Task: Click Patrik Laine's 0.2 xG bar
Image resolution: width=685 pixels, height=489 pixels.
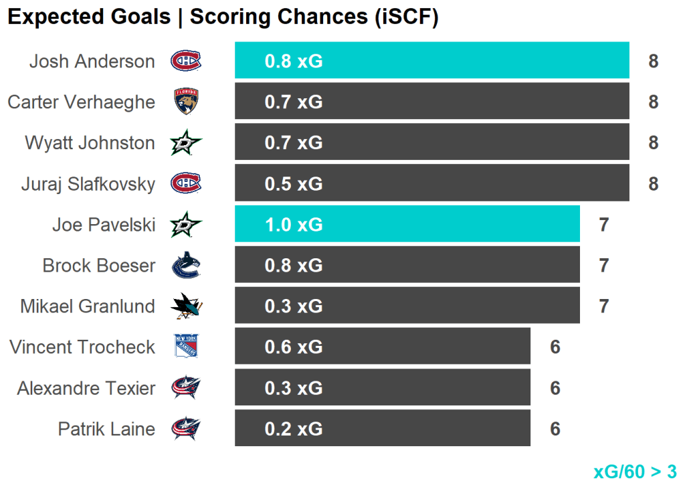Action: click(382, 429)
